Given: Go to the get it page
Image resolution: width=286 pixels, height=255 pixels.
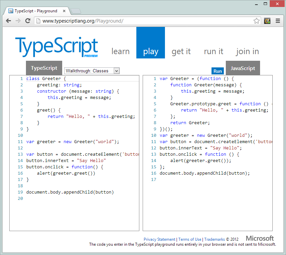Looking at the screenshot, I should tap(181, 51).
